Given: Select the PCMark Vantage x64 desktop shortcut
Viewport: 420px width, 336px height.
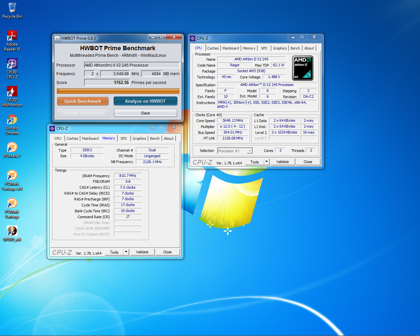Looking at the screenshot, I should click(x=12, y=180).
